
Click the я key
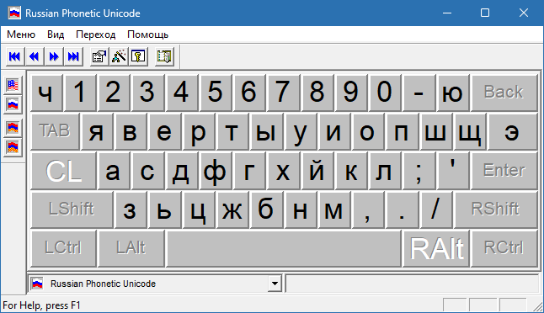click(98, 131)
